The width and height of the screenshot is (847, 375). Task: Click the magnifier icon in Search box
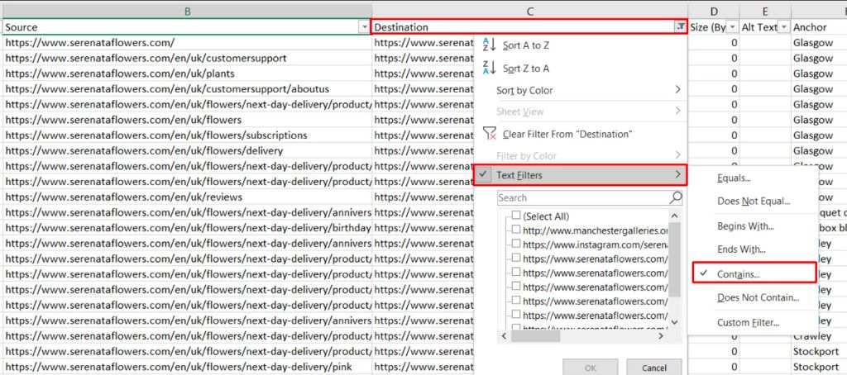coord(676,197)
